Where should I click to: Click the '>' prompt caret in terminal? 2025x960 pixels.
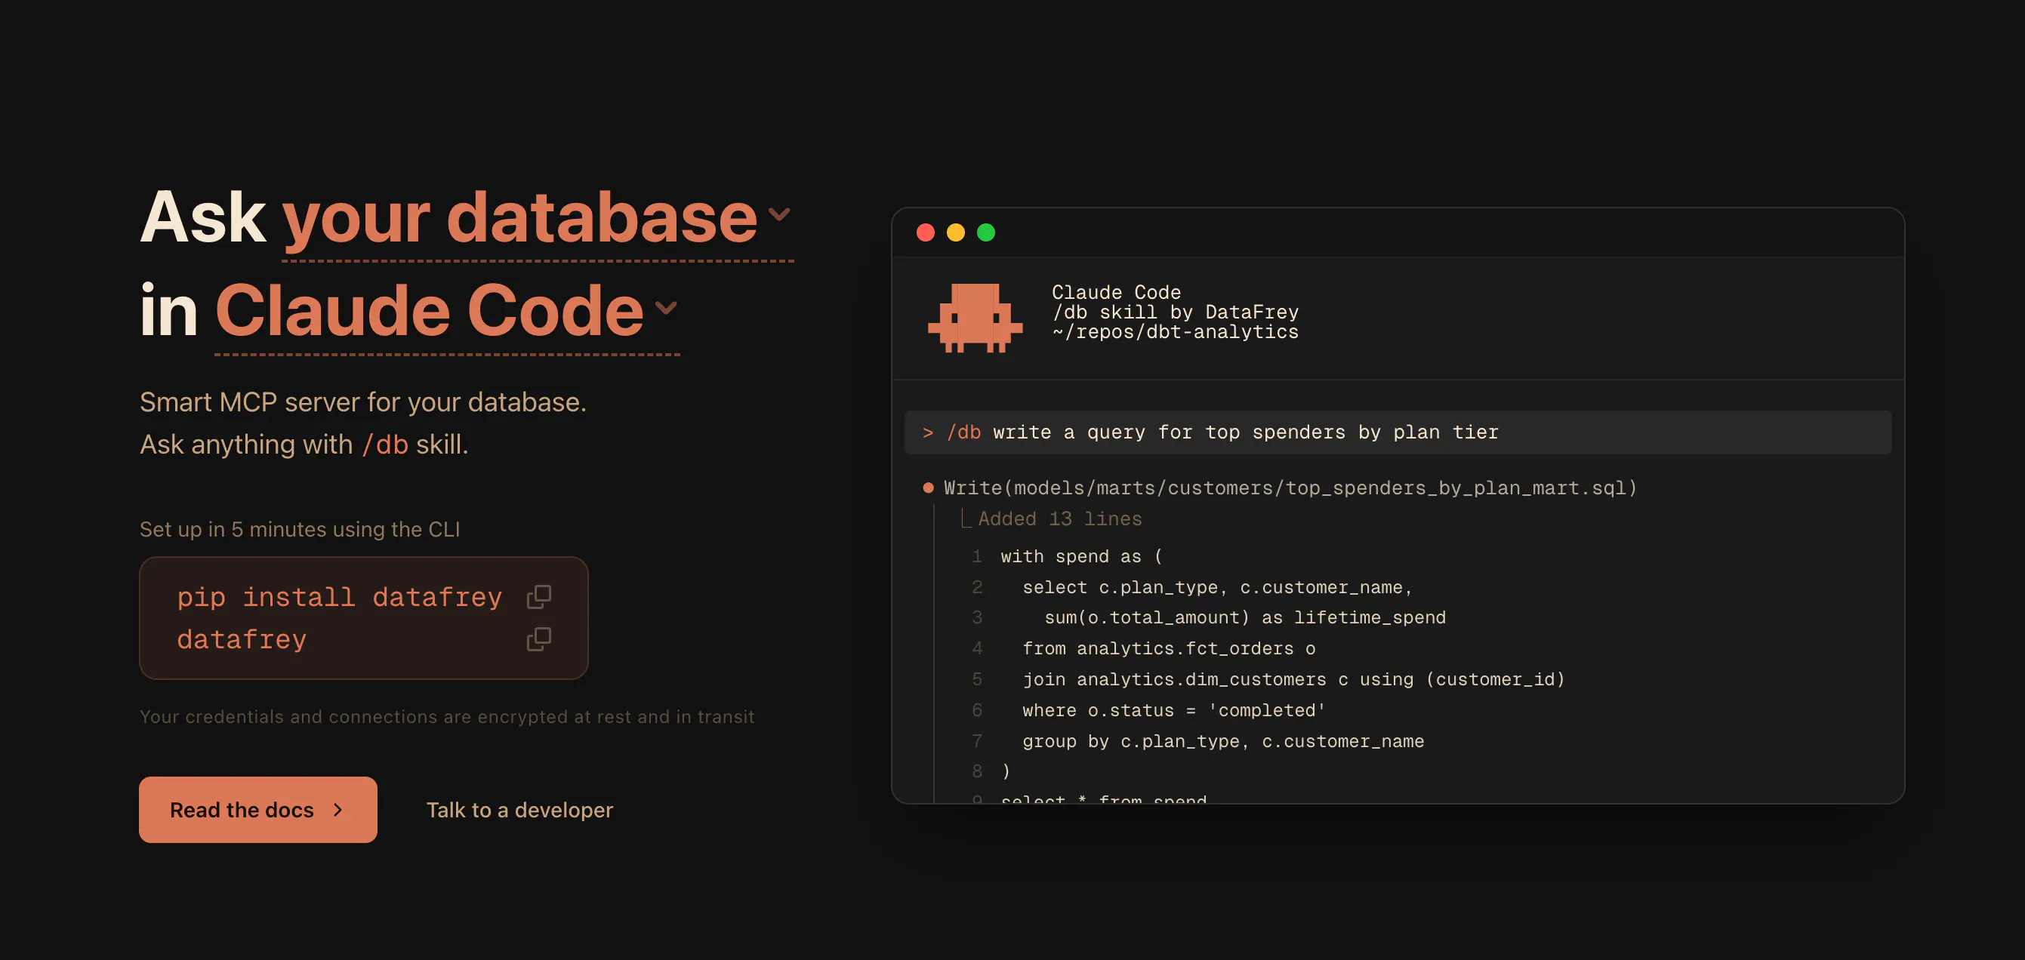[928, 432]
